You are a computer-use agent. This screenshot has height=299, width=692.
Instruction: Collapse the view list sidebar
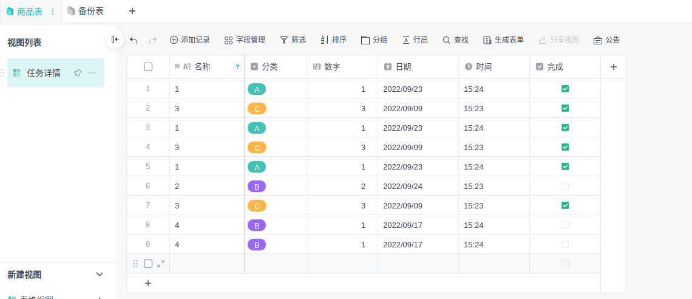point(115,40)
